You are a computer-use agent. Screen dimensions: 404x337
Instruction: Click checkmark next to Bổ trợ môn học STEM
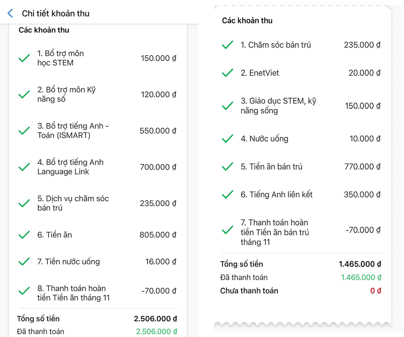coord(24,59)
